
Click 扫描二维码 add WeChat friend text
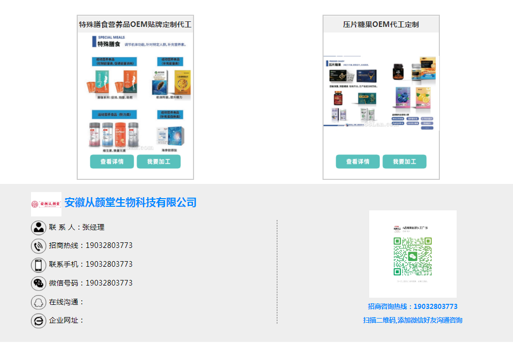pos(412,320)
